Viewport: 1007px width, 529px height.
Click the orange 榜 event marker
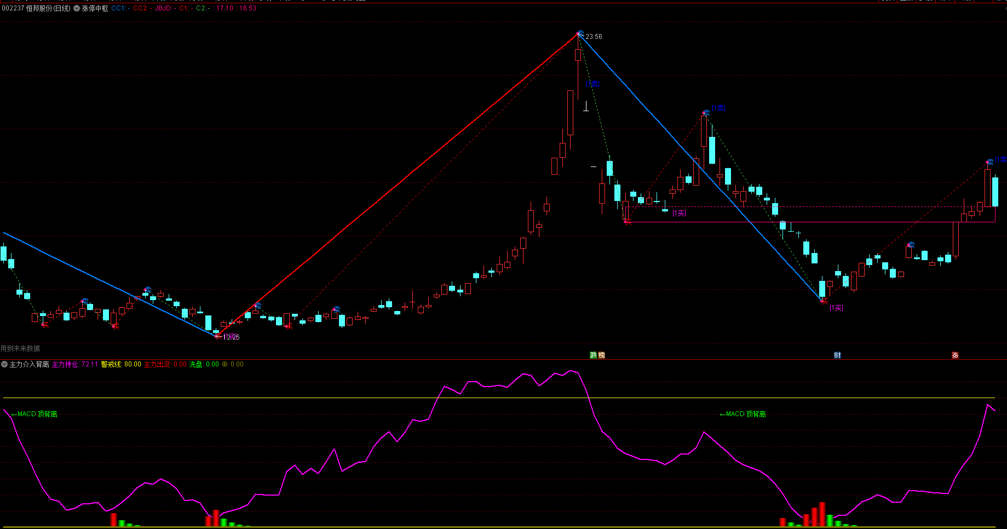click(x=601, y=355)
